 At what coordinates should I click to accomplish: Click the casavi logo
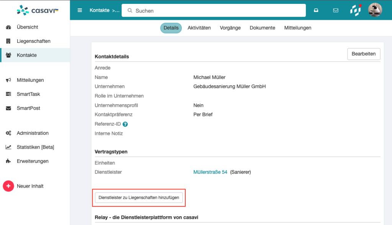click(38, 10)
